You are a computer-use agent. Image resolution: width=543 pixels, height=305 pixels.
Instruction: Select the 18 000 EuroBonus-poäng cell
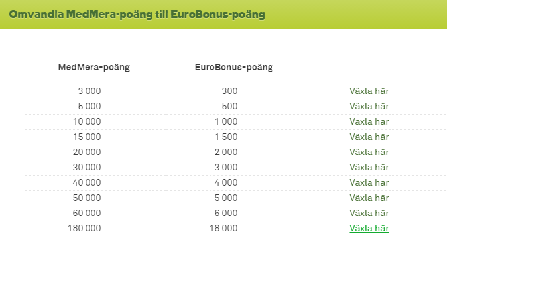223,228
